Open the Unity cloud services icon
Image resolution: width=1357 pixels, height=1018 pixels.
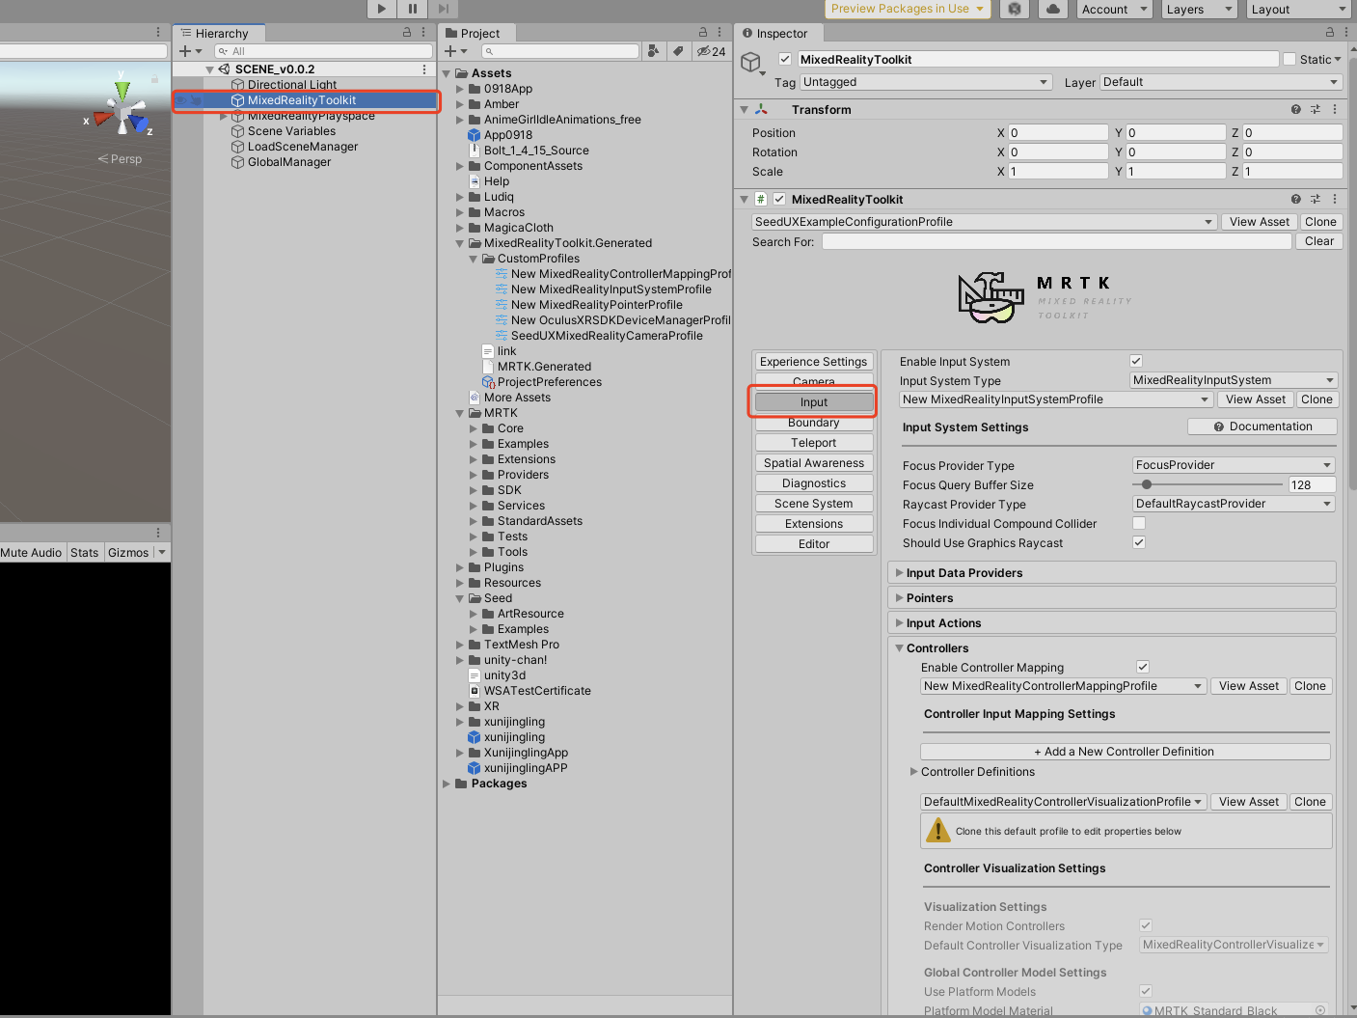coord(1052,10)
